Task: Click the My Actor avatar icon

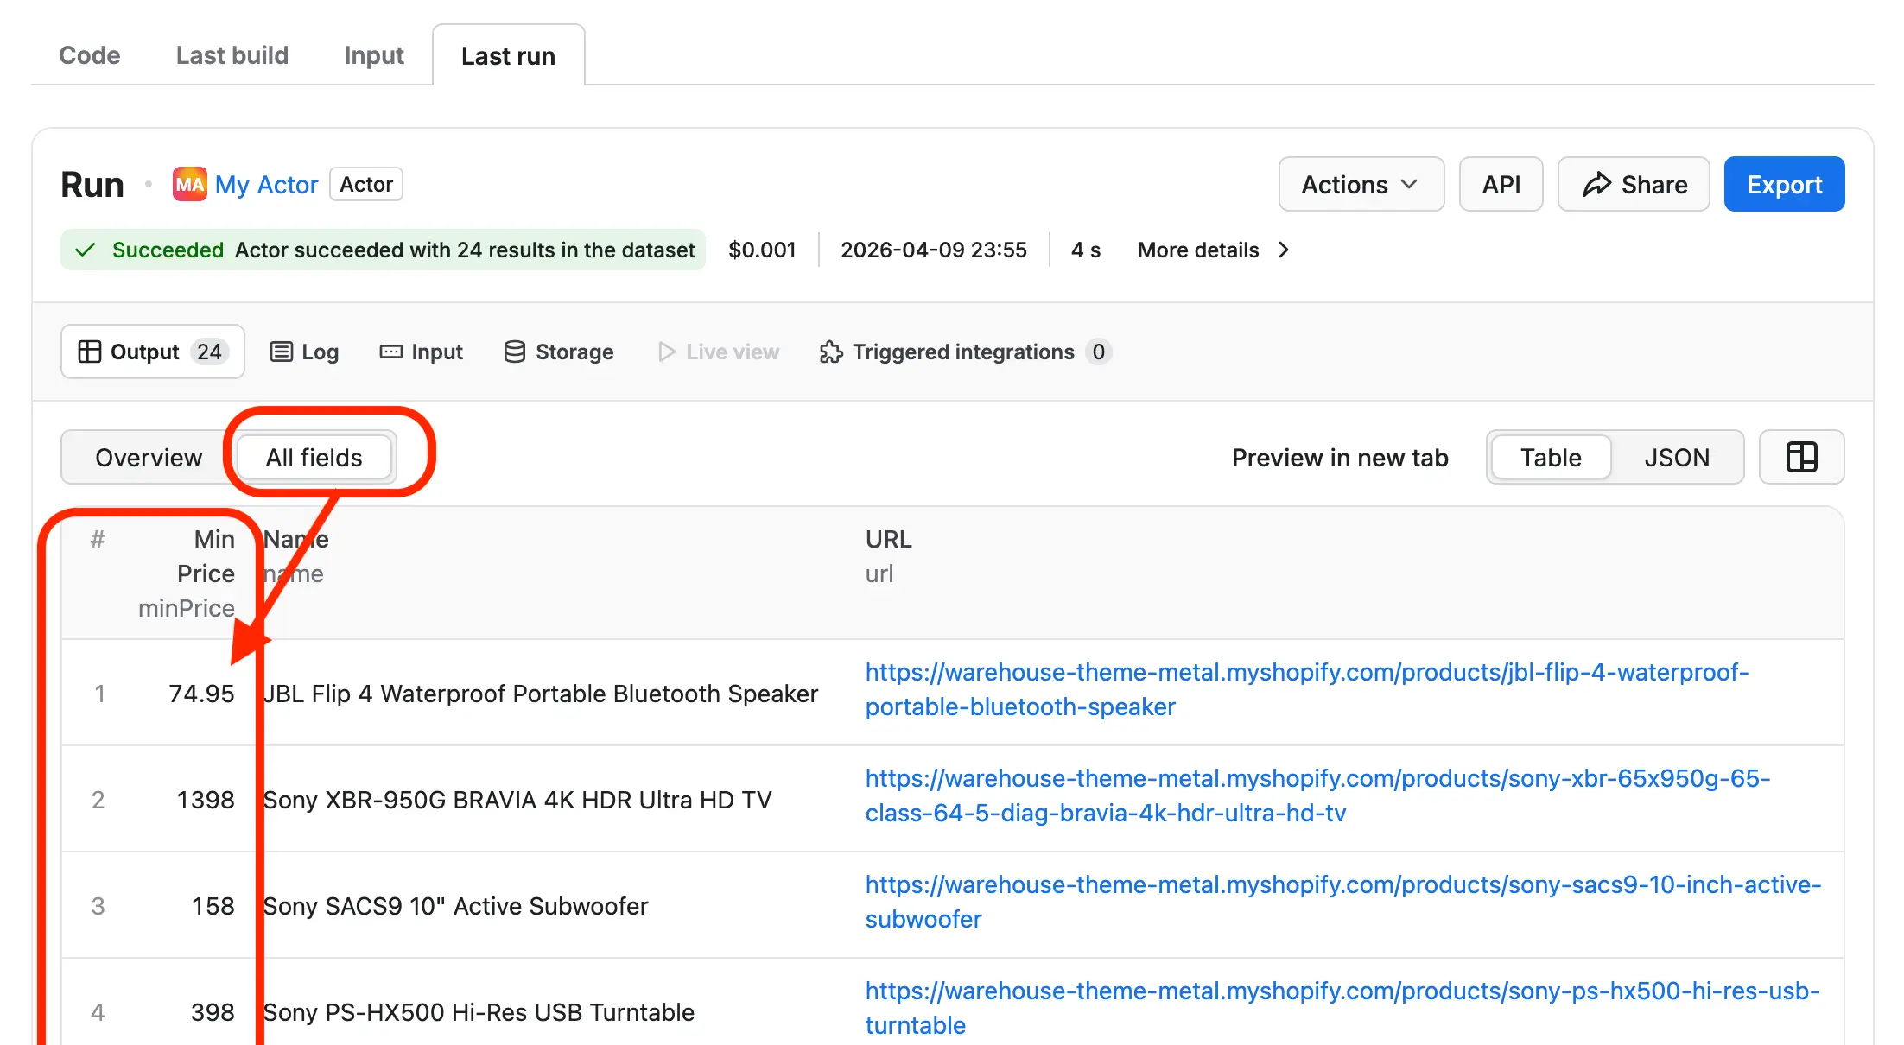Action: pos(189,184)
